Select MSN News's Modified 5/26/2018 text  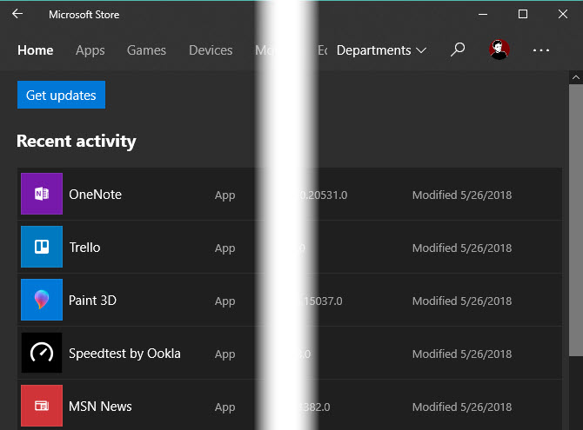point(462,407)
